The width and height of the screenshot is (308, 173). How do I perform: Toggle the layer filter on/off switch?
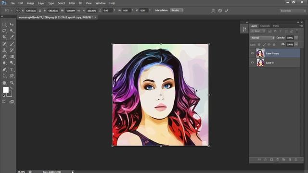(297, 31)
